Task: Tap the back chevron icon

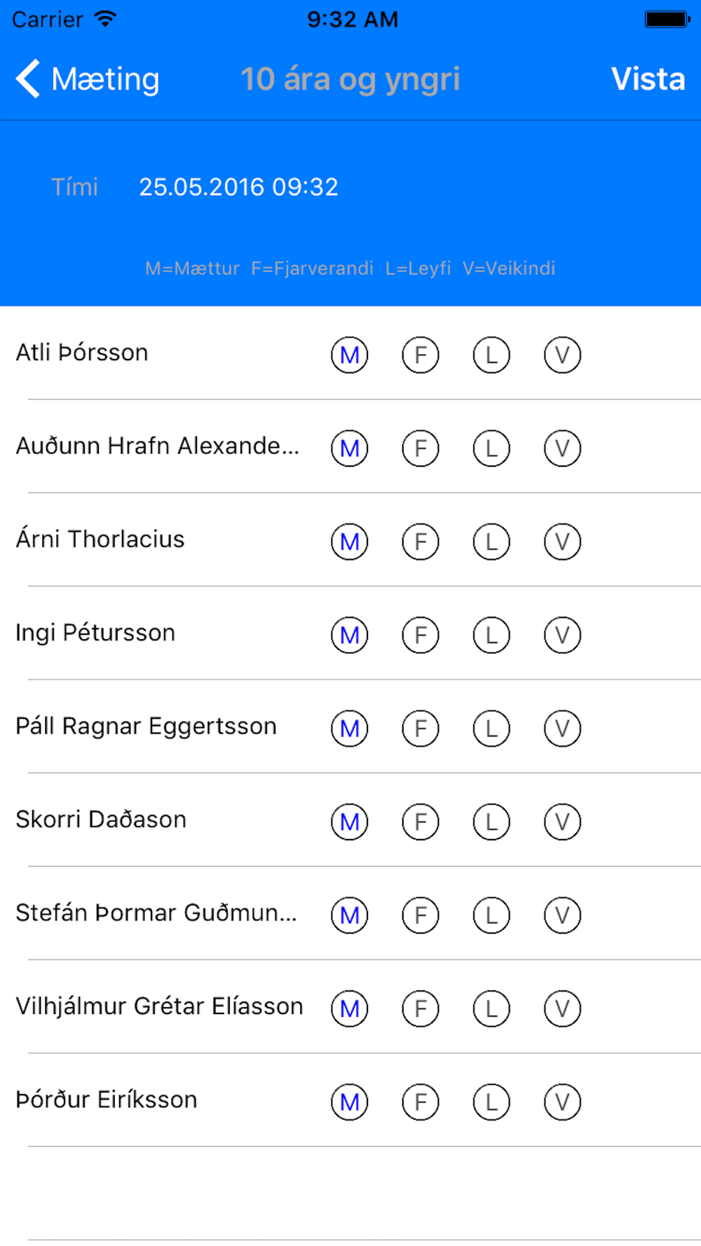Action: (x=28, y=78)
